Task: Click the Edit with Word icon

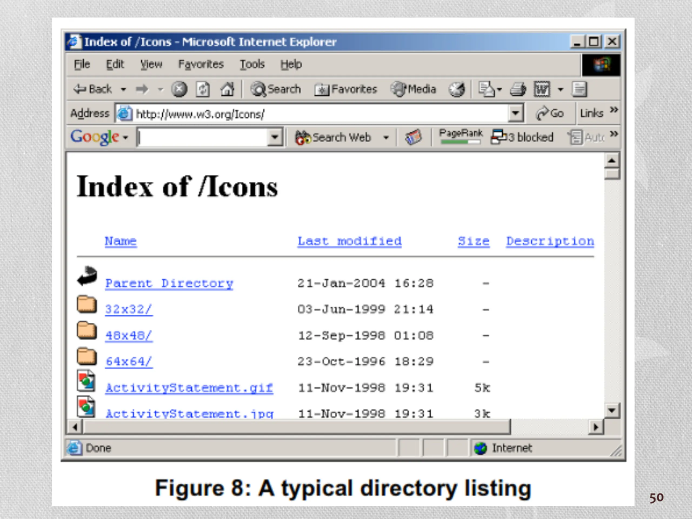Action: pos(542,89)
